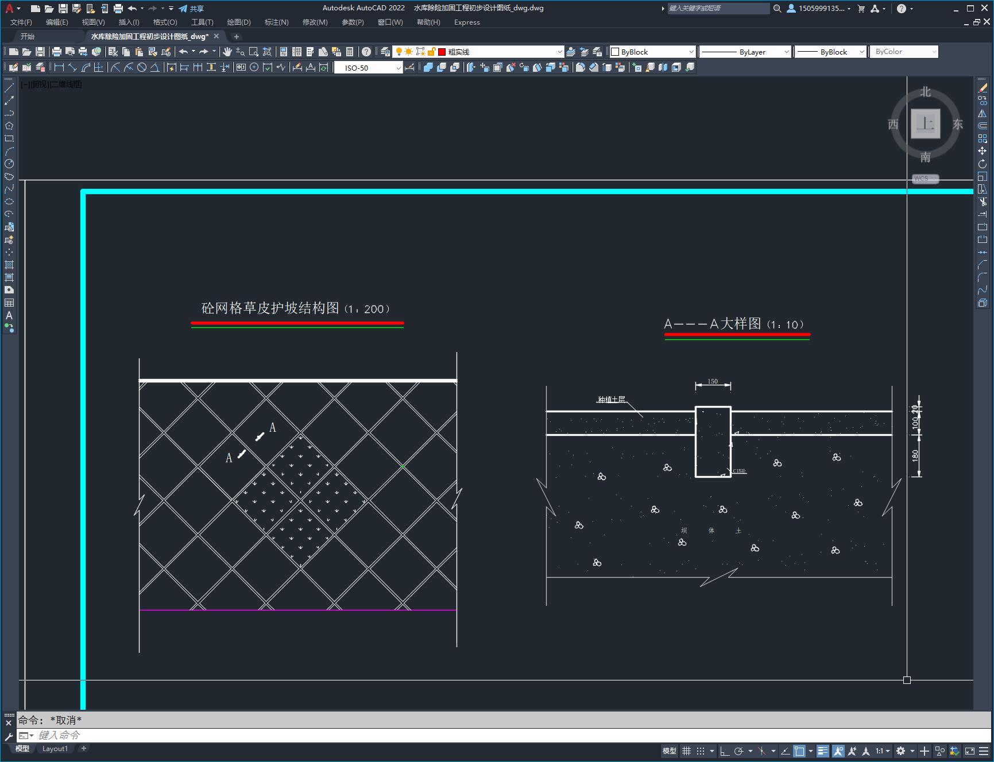The height and width of the screenshot is (762, 994).
Task: Click the 模型 button in status bar
Action: click(670, 751)
